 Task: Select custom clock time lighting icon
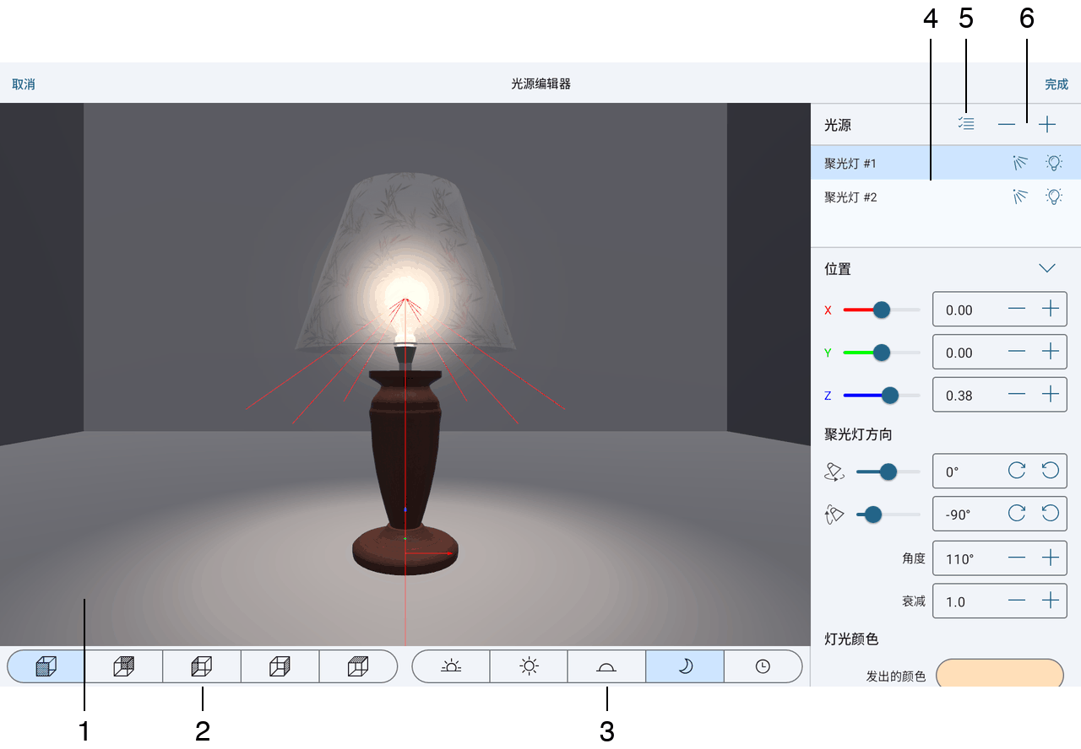pyautogui.click(x=763, y=666)
